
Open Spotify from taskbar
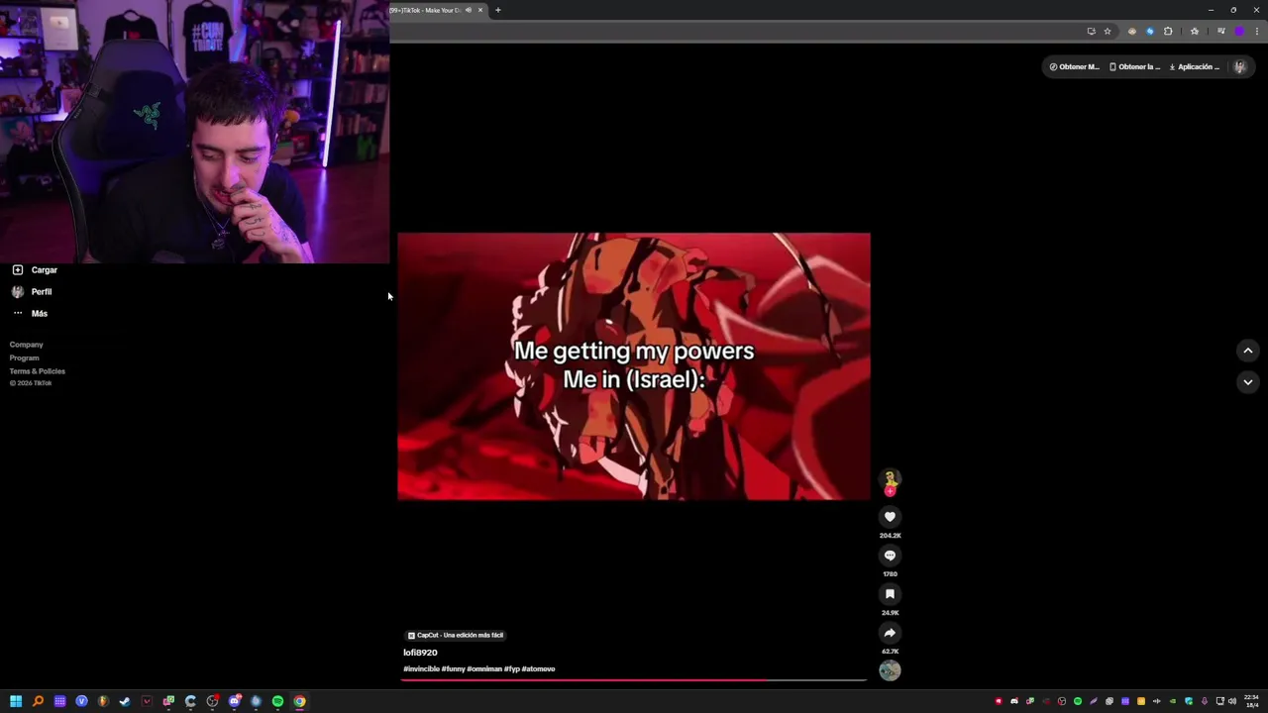[x=277, y=701]
